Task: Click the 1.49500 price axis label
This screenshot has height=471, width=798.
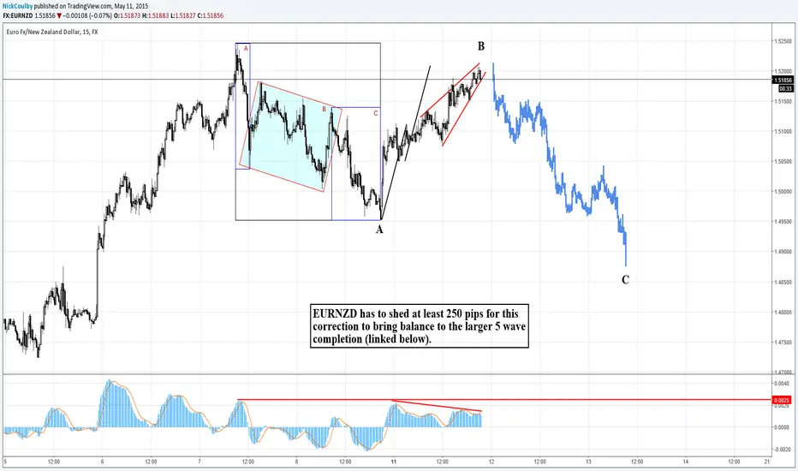Action: [783, 222]
